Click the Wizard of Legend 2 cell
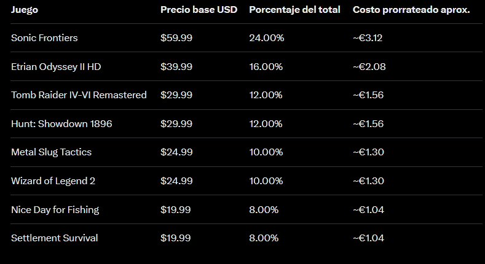 tap(53, 181)
